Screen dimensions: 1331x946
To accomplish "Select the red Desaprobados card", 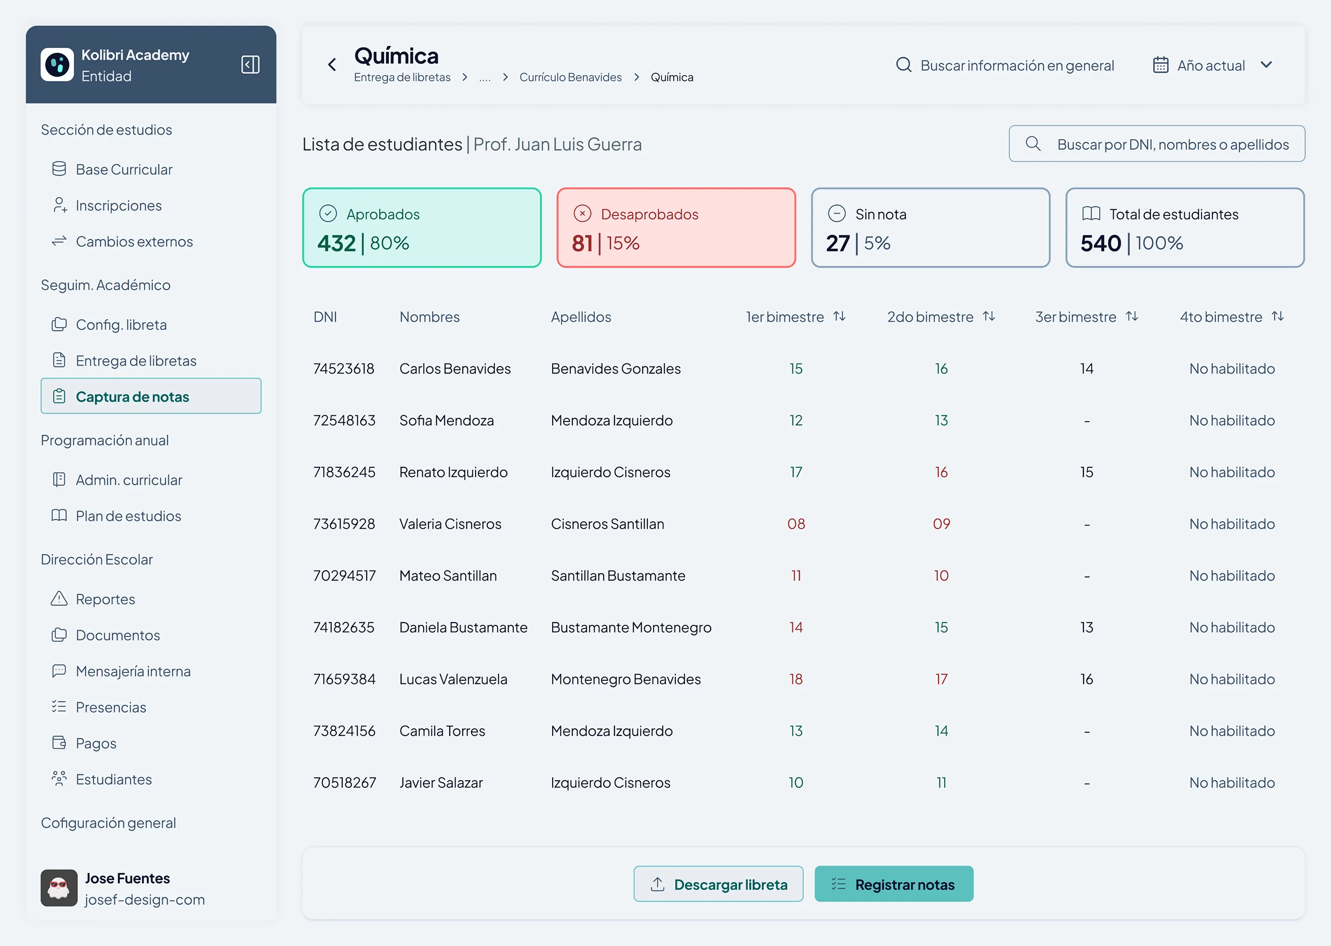I will pyautogui.click(x=676, y=228).
